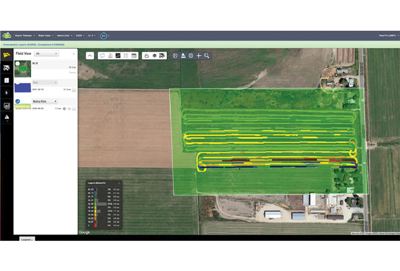This screenshot has height=271, width=400.
Task: Open the line chart analysis icon
Action: pyautogui.click(x=118, y=56)
